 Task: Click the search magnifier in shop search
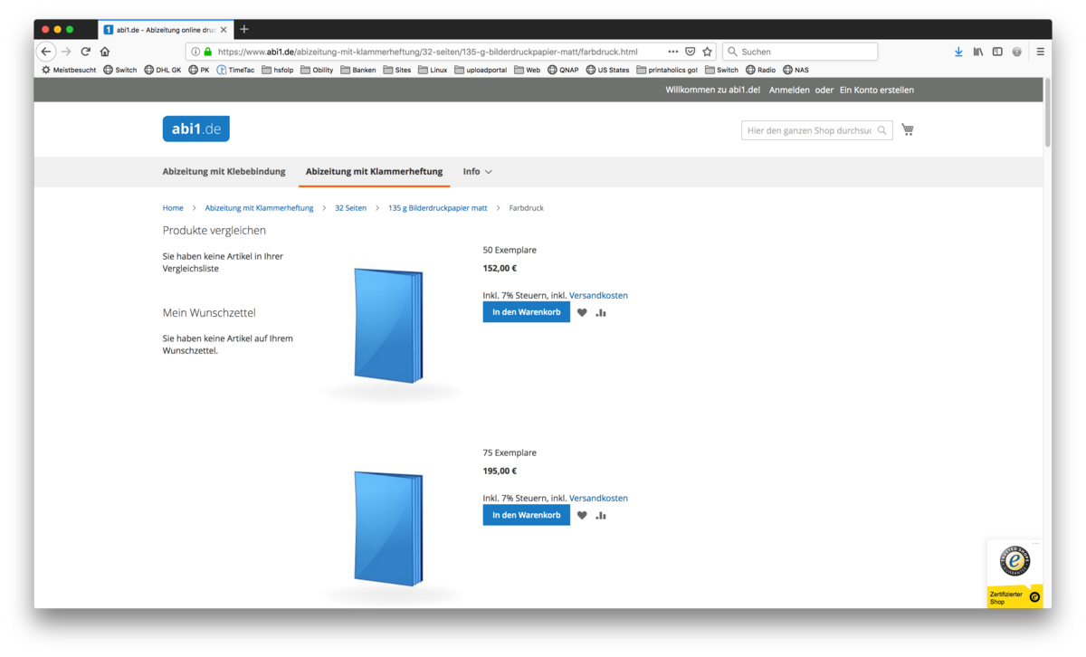[x=882, y=130]
